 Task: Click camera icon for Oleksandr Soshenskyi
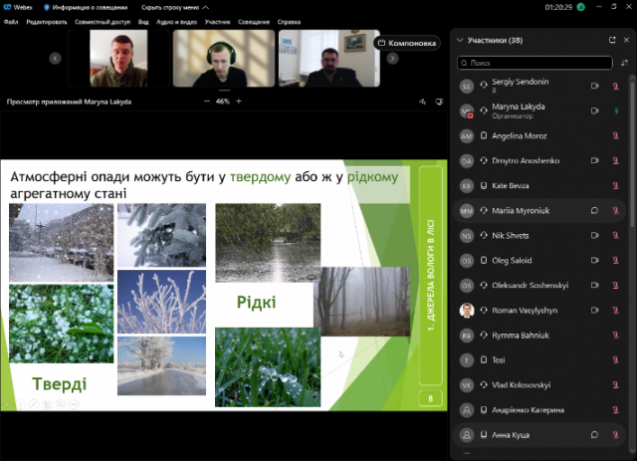(x=595, y=286)
